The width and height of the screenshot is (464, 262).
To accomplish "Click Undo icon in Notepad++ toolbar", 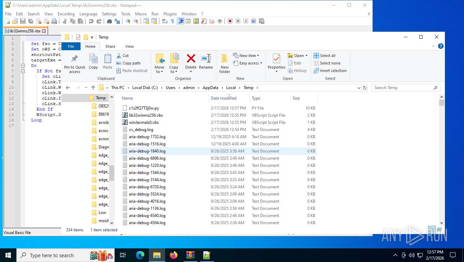I will 91,21.
